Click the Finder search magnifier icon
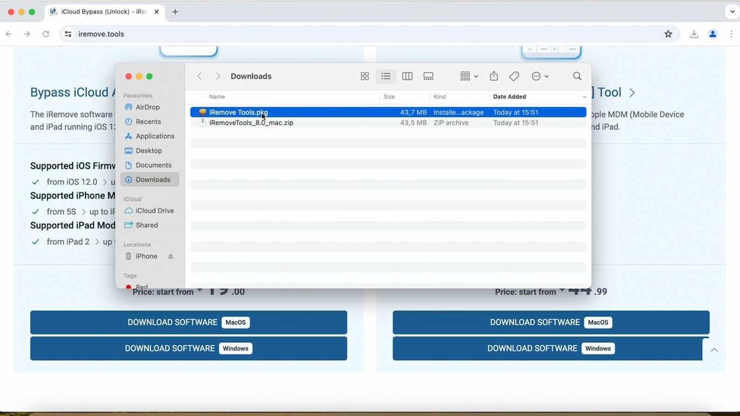 point(577,76)
